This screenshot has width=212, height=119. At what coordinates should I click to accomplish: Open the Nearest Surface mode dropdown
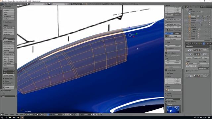[x=203, y=68]
